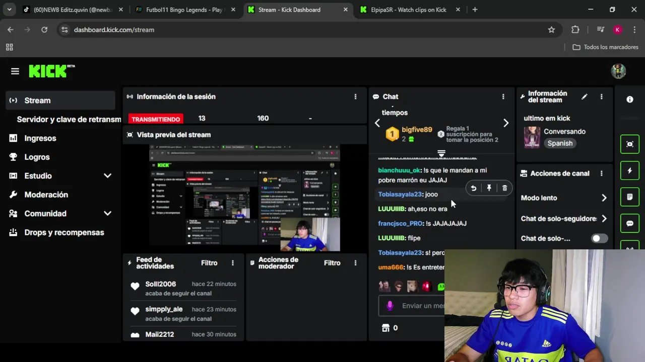Image resolution: width=645 pixels, height=362 pixels.
Task: Toggle the Chat de solo-... switch
Action: (x=599, y=238)
